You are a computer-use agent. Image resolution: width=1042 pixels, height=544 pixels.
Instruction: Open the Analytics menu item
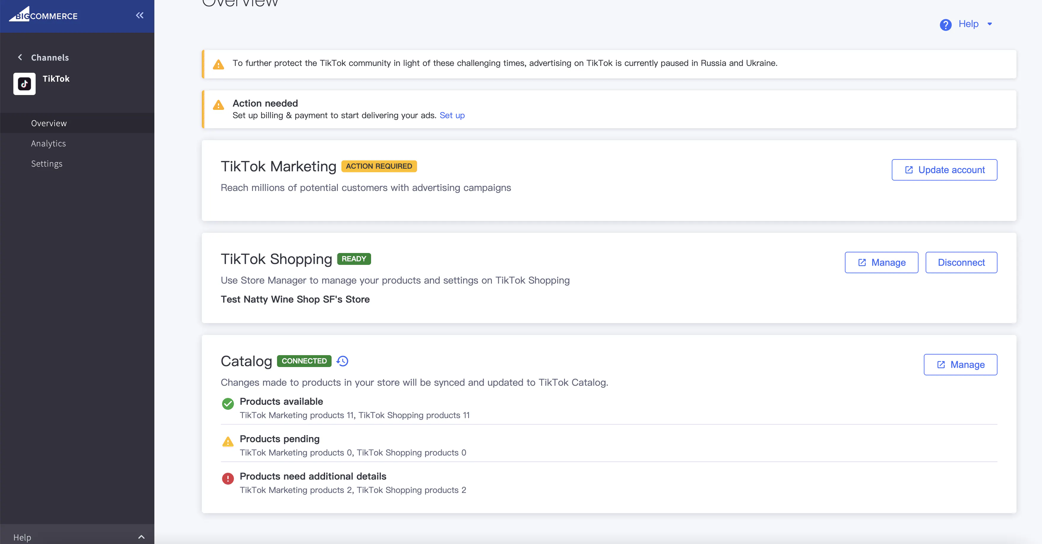pos(49,144)
